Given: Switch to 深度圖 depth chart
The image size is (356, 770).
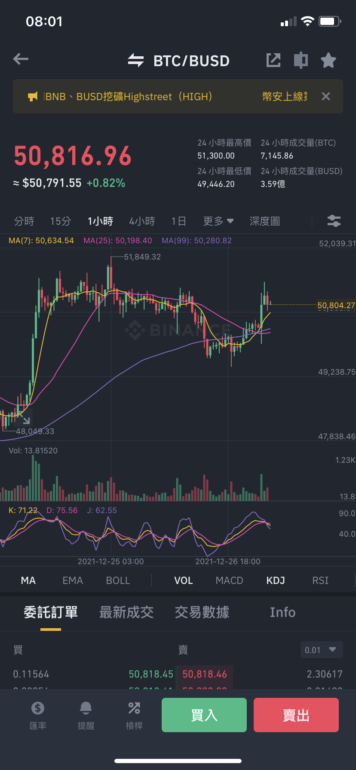Looking at the screenshot, I should 265,221.
